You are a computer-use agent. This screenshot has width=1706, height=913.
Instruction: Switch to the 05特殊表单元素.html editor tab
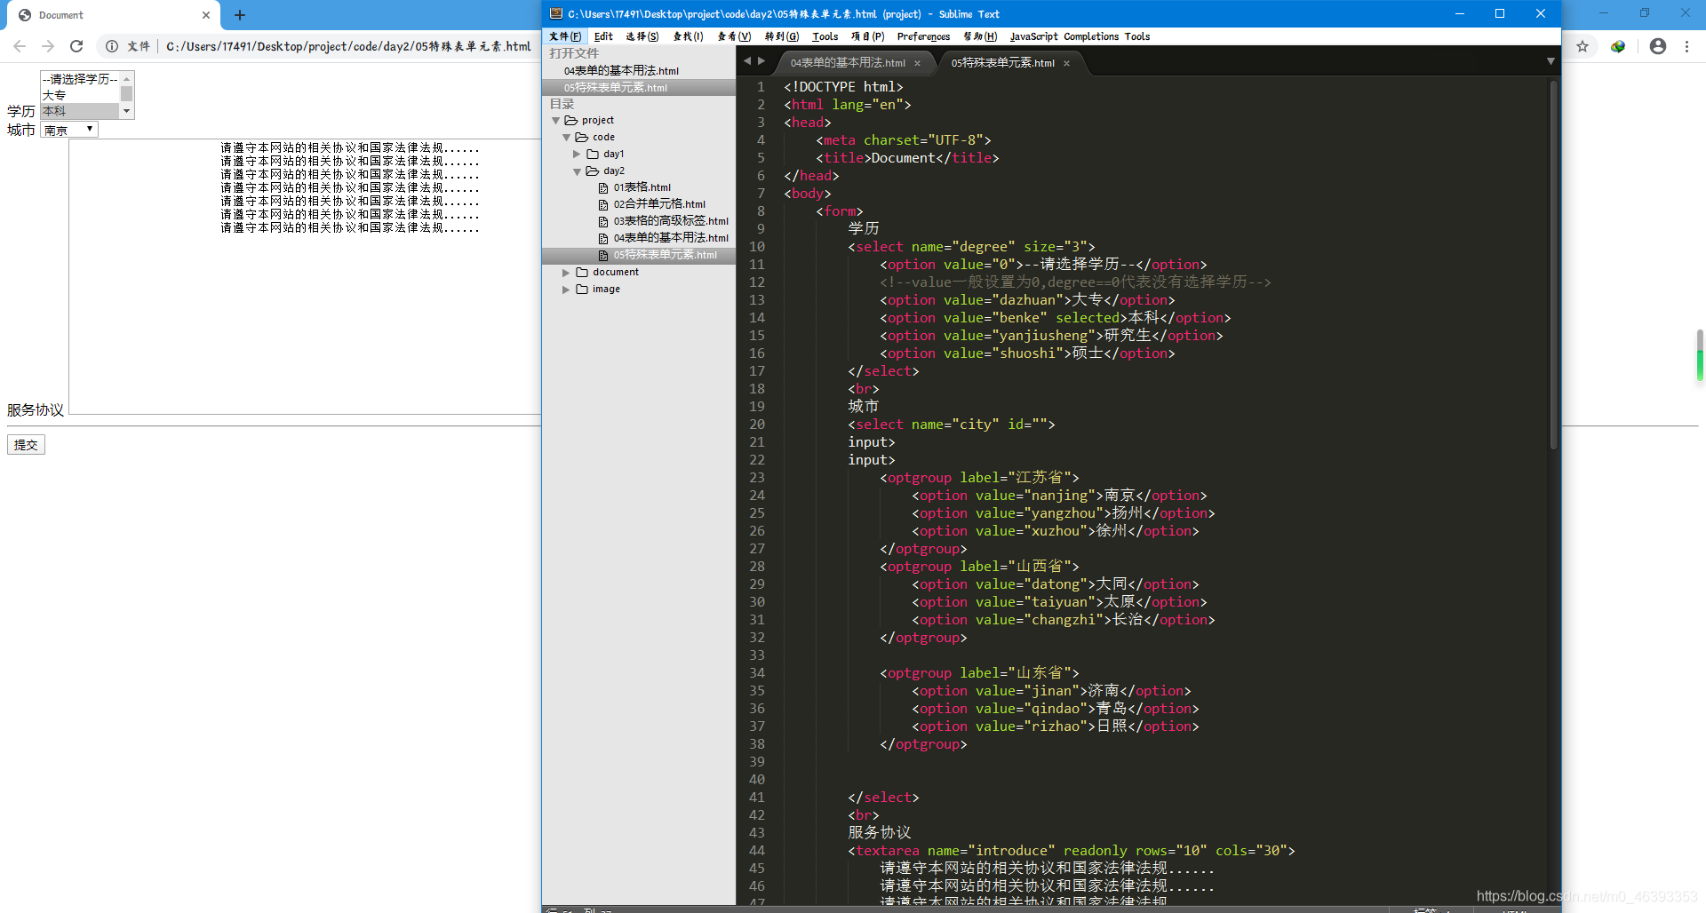tap(1002, 63)
